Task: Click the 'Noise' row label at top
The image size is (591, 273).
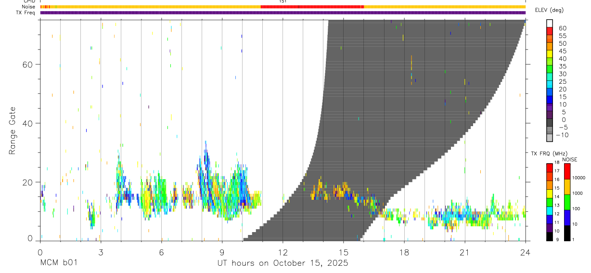Action: [x=29, y=7]
